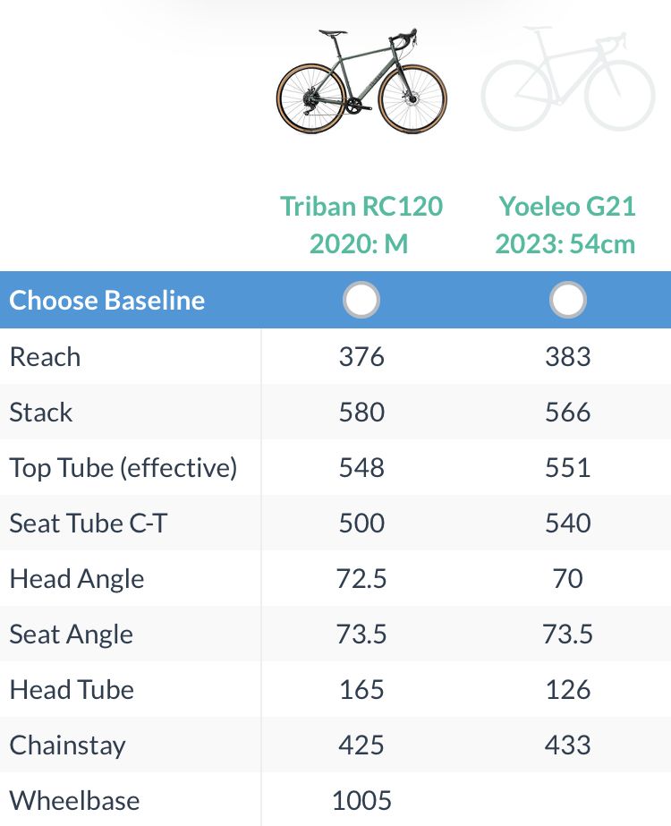Click the Yoeleo reach value 383
Screen dimensions: 671x826
click(x=568, y=357)
